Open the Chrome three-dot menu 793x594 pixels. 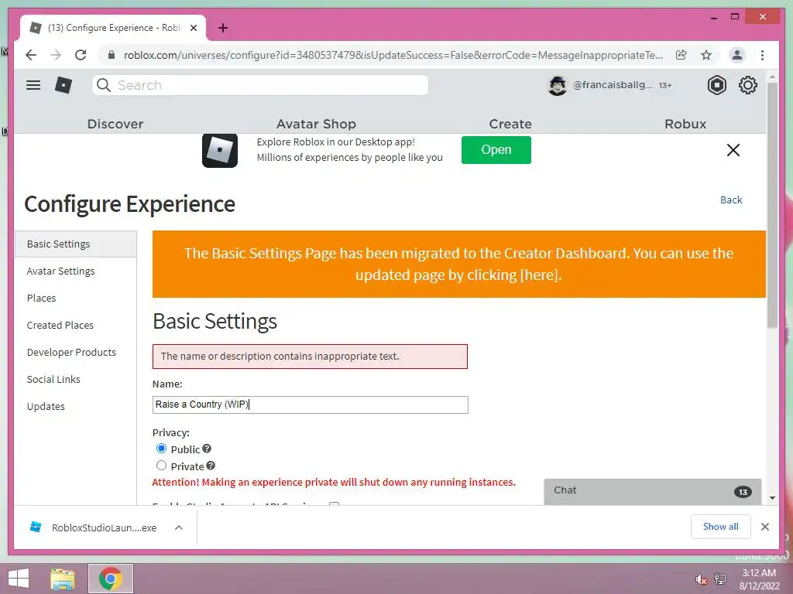(762, 55)
